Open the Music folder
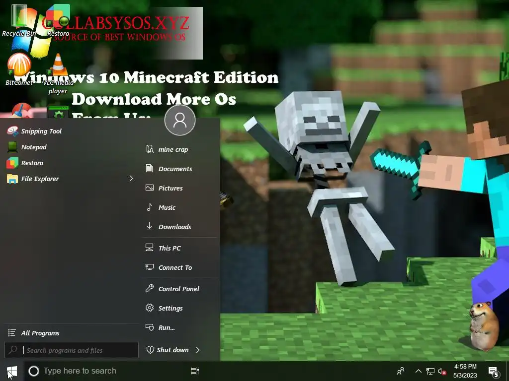Viewport: 509px width, 381px height. 180,207
